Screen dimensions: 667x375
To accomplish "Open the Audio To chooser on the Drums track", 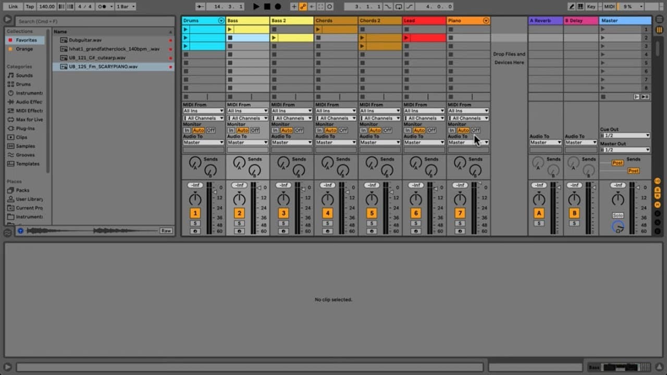I will [203, 142].
